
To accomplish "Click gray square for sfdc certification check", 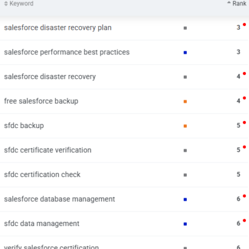I will click(185, 175).
